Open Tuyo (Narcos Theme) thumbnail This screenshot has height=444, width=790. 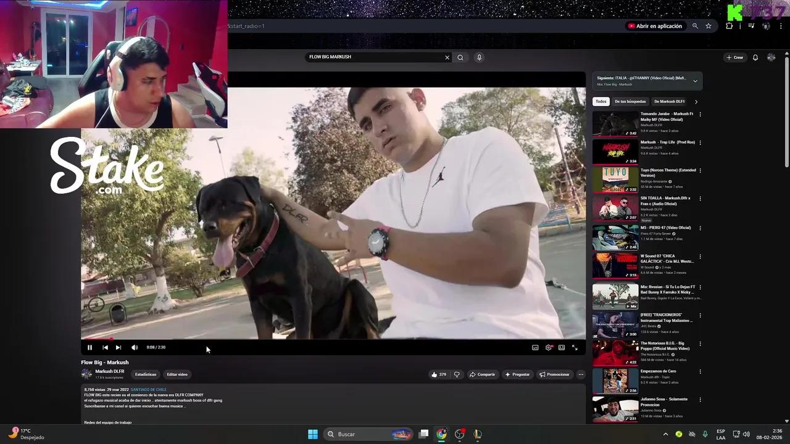[x=615, y=179]
